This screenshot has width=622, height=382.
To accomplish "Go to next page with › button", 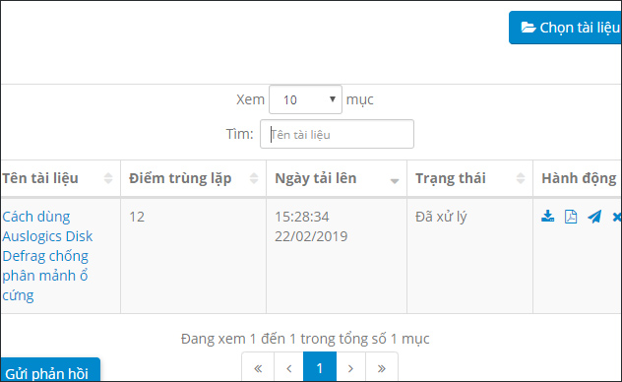I will pos(350,367).
